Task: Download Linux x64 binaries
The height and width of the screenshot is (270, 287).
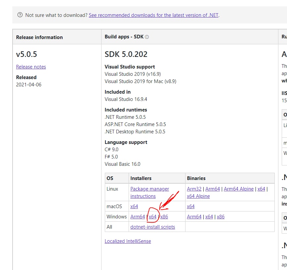Action: 261,189
